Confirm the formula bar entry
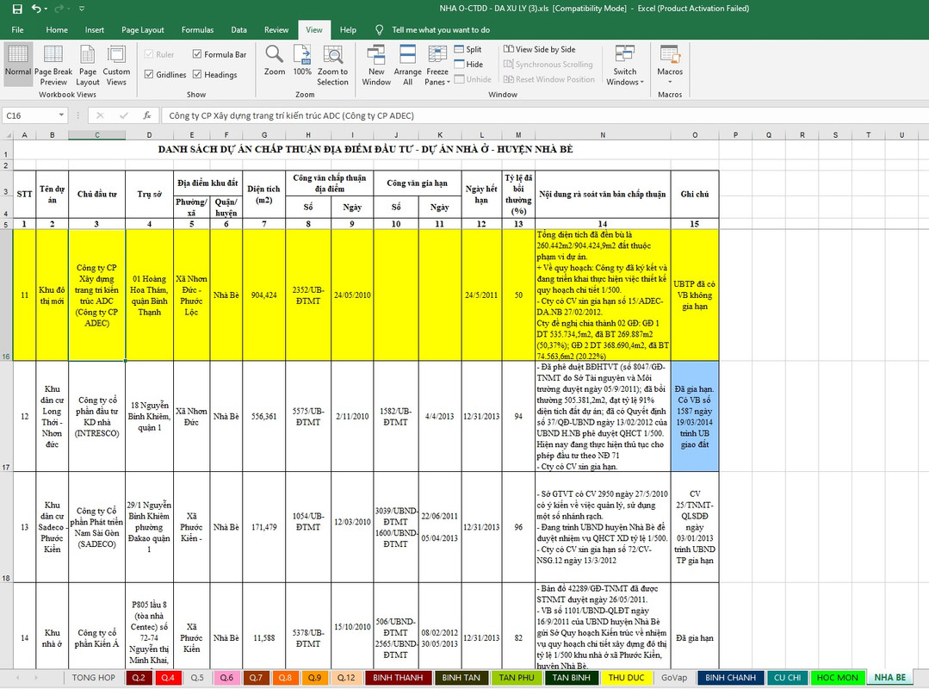 123,115
